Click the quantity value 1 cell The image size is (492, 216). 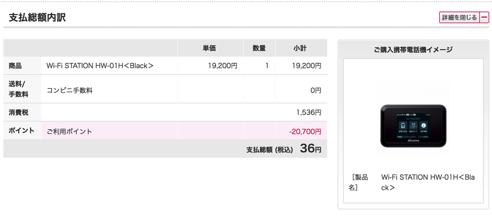[x=267, y=66]
